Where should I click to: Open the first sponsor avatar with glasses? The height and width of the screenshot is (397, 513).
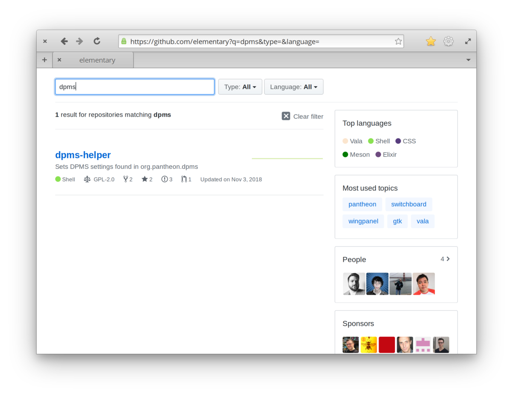pyautogui.click(x=351, y=345)
